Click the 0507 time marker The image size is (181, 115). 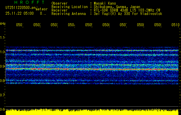pos(123,25)
